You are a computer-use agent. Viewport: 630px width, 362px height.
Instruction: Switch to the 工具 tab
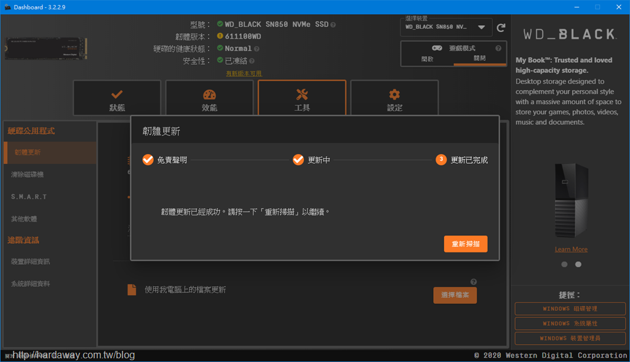tap(301, 98)
